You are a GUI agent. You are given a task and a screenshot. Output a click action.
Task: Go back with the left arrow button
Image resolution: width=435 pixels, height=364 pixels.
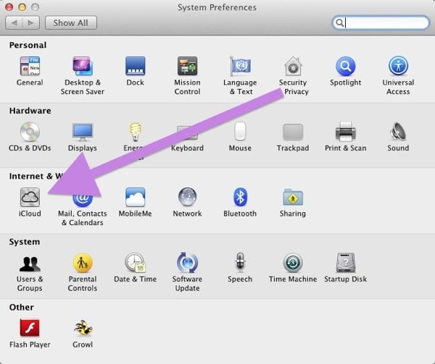coord(14,22)
